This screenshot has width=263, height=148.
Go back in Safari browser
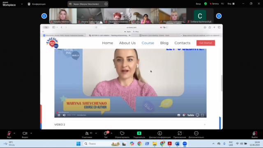point(62,28)
